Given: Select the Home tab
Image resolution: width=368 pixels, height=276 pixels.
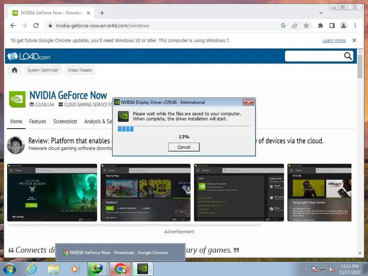Looking at the screenshot, I should [x=16, y=121].
